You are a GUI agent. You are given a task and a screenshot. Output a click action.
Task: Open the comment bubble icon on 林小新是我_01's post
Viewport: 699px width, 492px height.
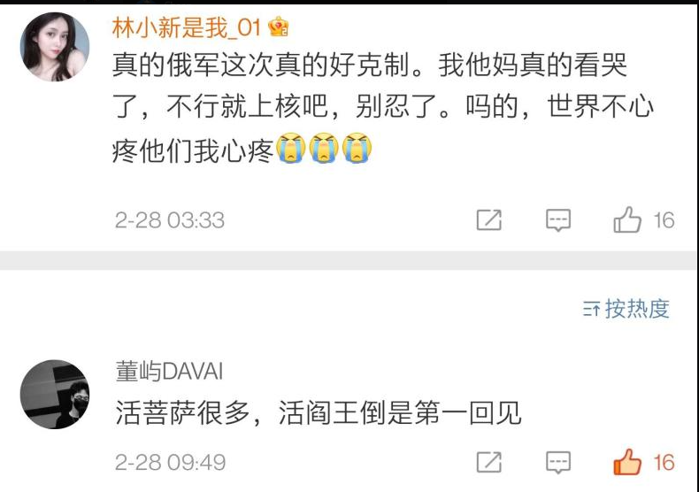coord(558,220)
